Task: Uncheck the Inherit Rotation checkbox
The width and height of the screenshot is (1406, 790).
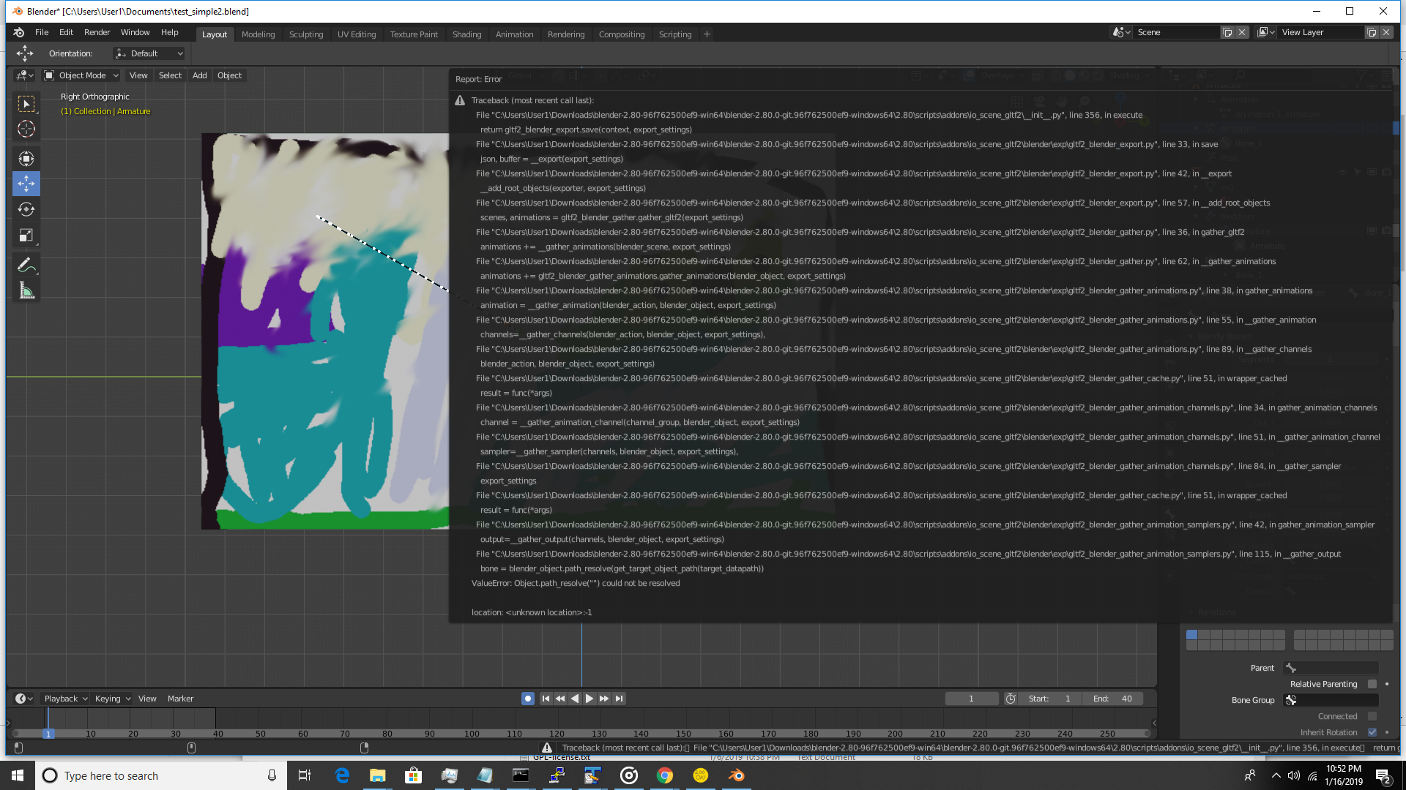Action: click(x=1372, y=732)
